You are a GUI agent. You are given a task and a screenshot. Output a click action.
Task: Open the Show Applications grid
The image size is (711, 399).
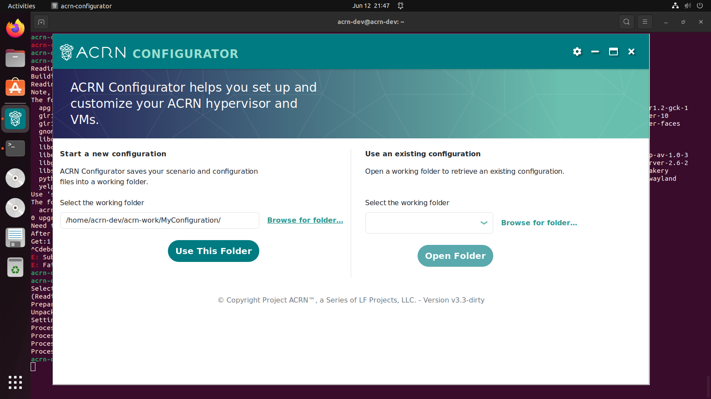coord(15,382)
